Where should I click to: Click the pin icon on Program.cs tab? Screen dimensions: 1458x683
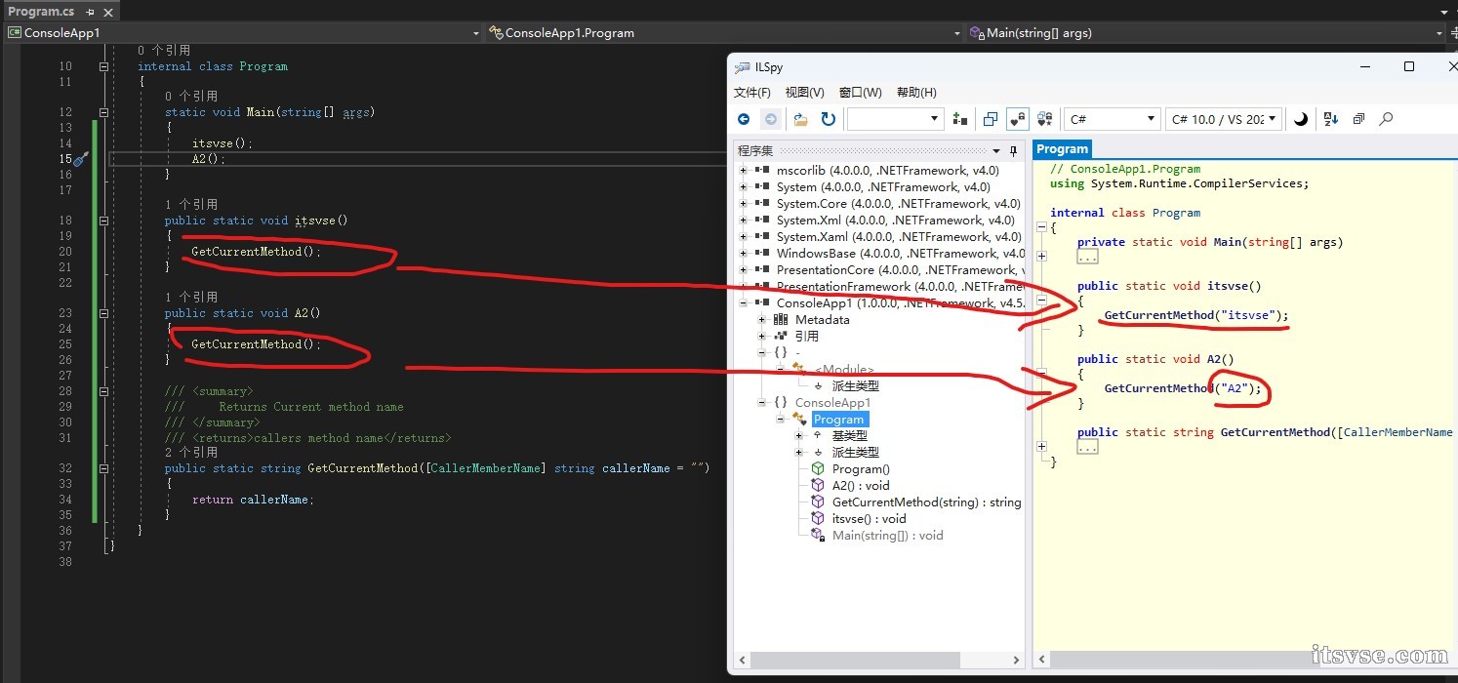pyautogui.click(x=89, y=12)
